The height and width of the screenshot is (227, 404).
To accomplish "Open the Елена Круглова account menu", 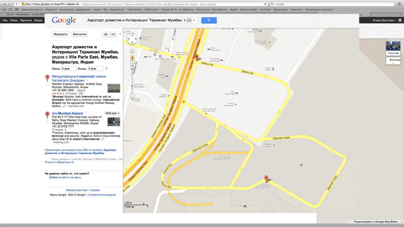I will click(385, 20).
